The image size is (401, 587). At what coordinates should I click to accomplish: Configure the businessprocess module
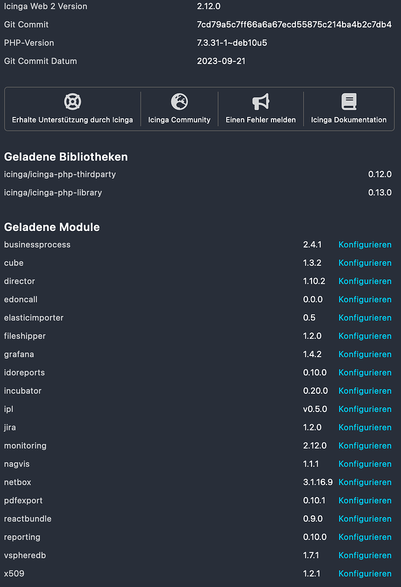tap(365, 244)
